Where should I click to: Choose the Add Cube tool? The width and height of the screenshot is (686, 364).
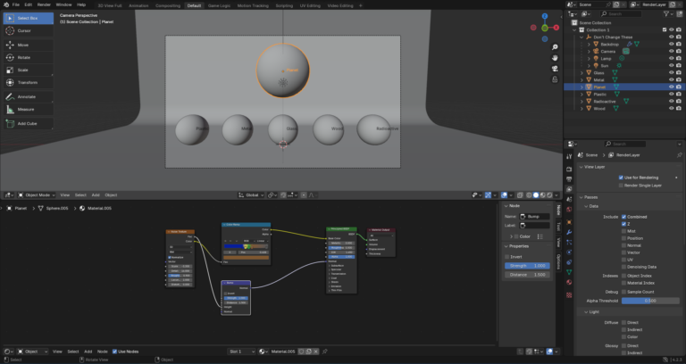27,123
